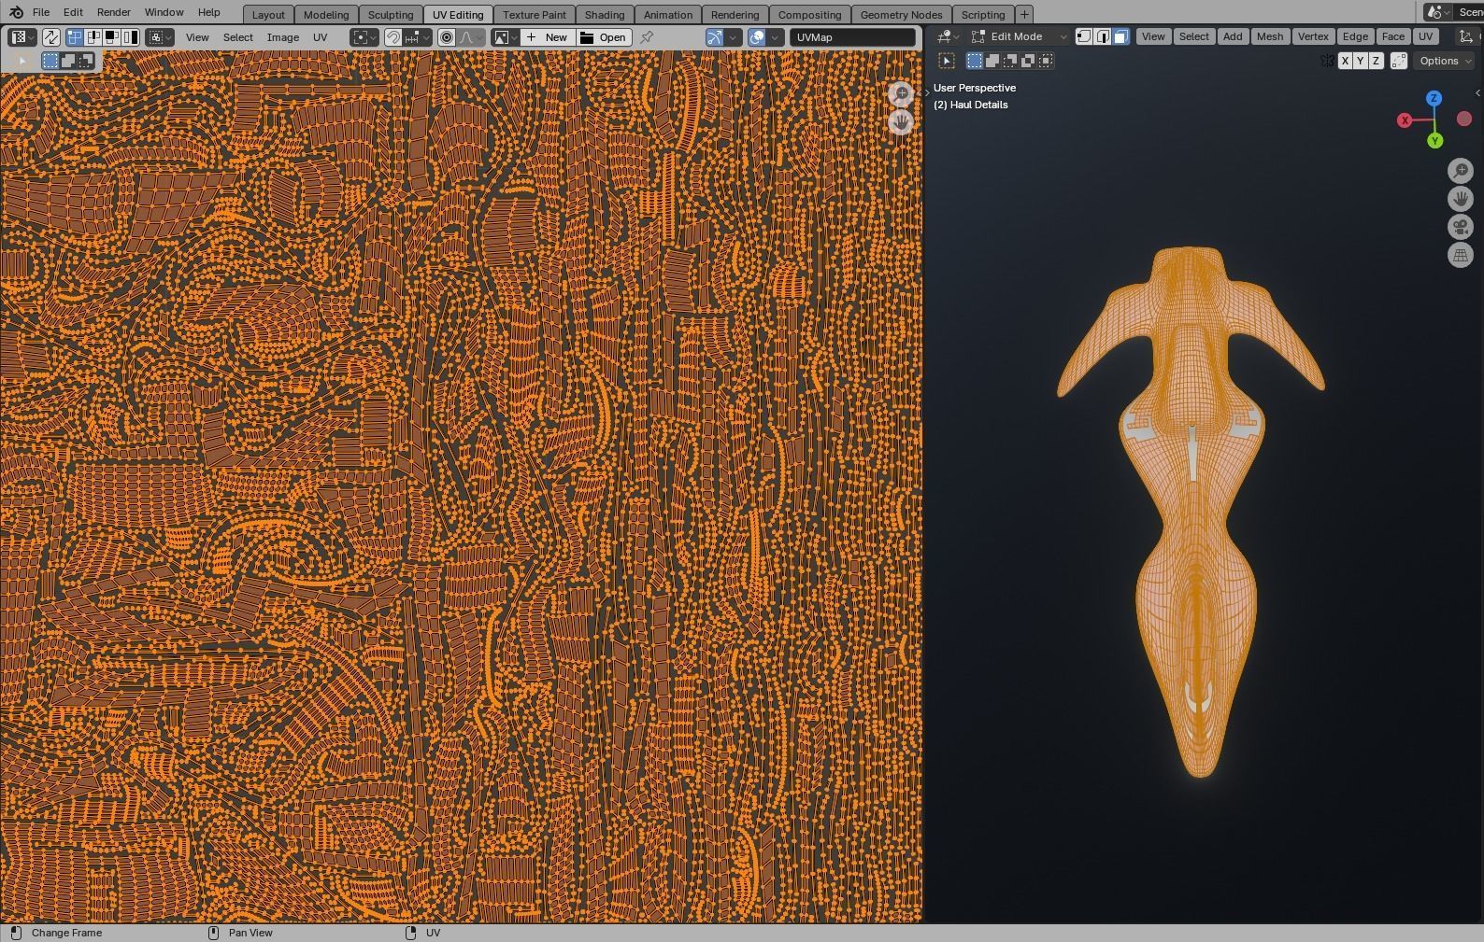Add a new workspace tab
1484x942 pixels.
pos(1024,15)
